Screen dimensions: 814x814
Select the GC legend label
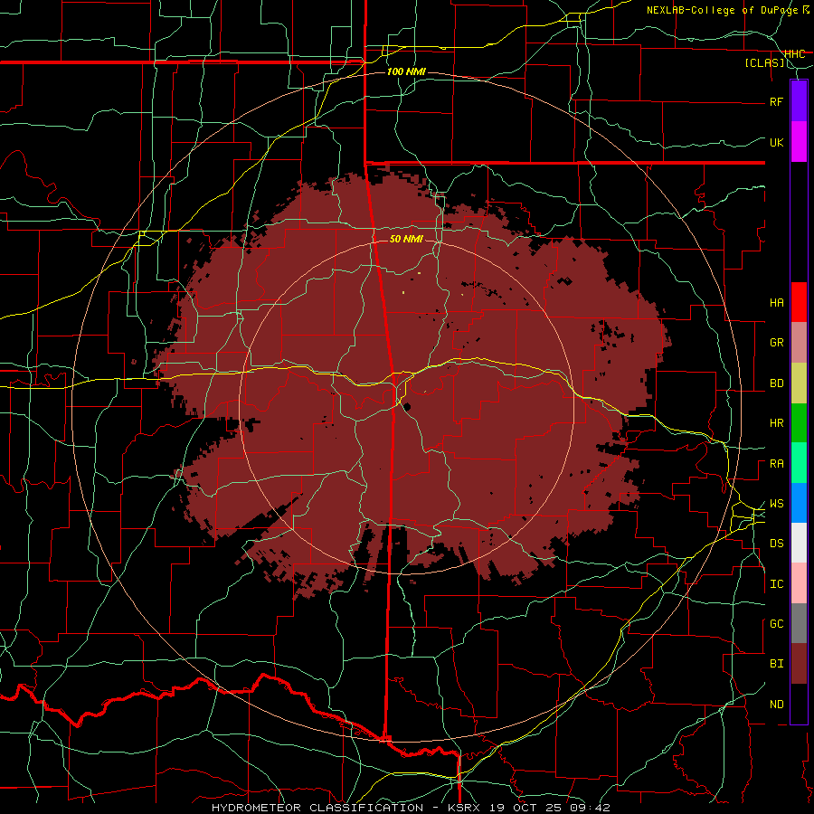coord(776,624)
